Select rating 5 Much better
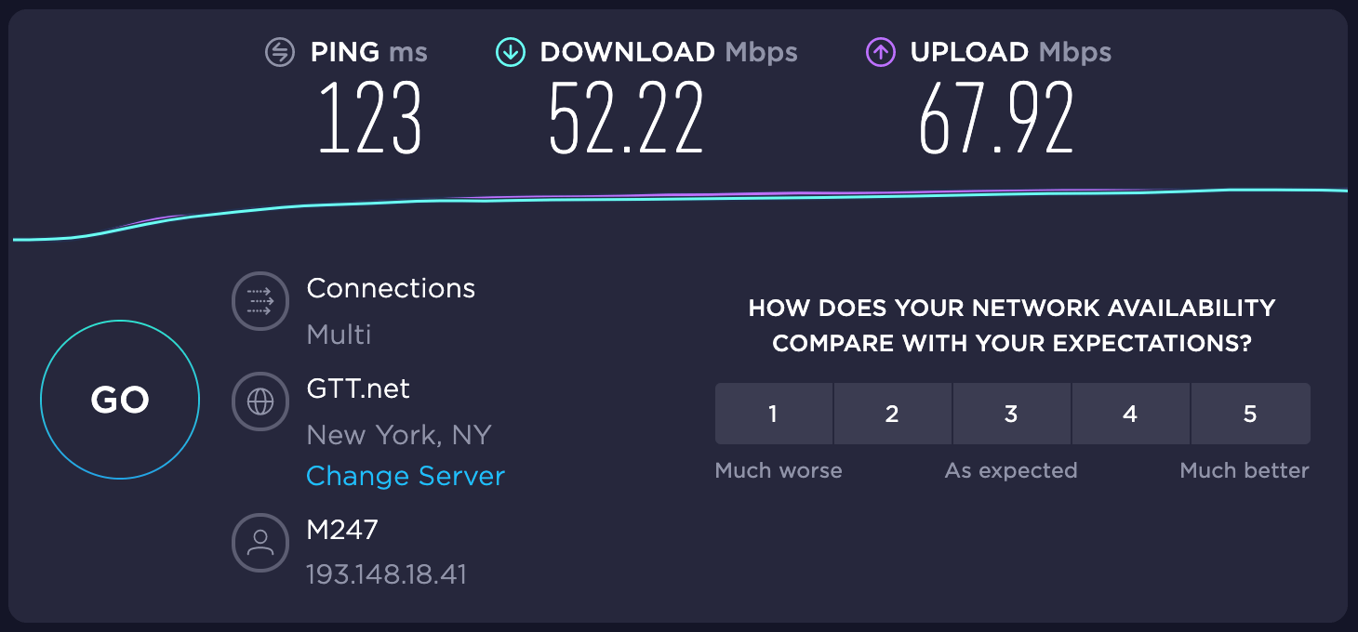This screenshot has height=632, width=1358. tap(1250, 414)
